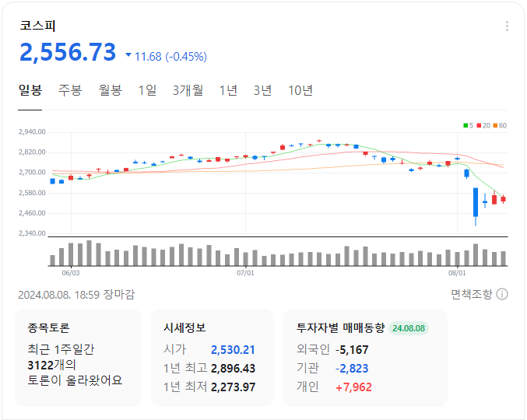Click the 면책조항 disclaimer link
The height and width of the screenshot is (420, 527).
click(471, 295)
